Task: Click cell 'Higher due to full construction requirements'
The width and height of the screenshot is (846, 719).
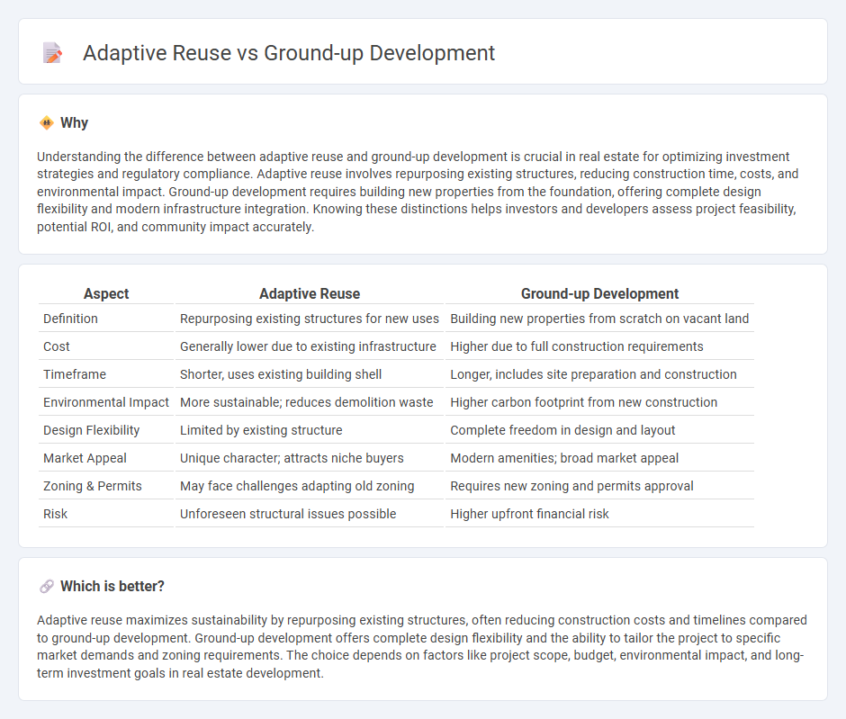Action: tap(599, 346)
